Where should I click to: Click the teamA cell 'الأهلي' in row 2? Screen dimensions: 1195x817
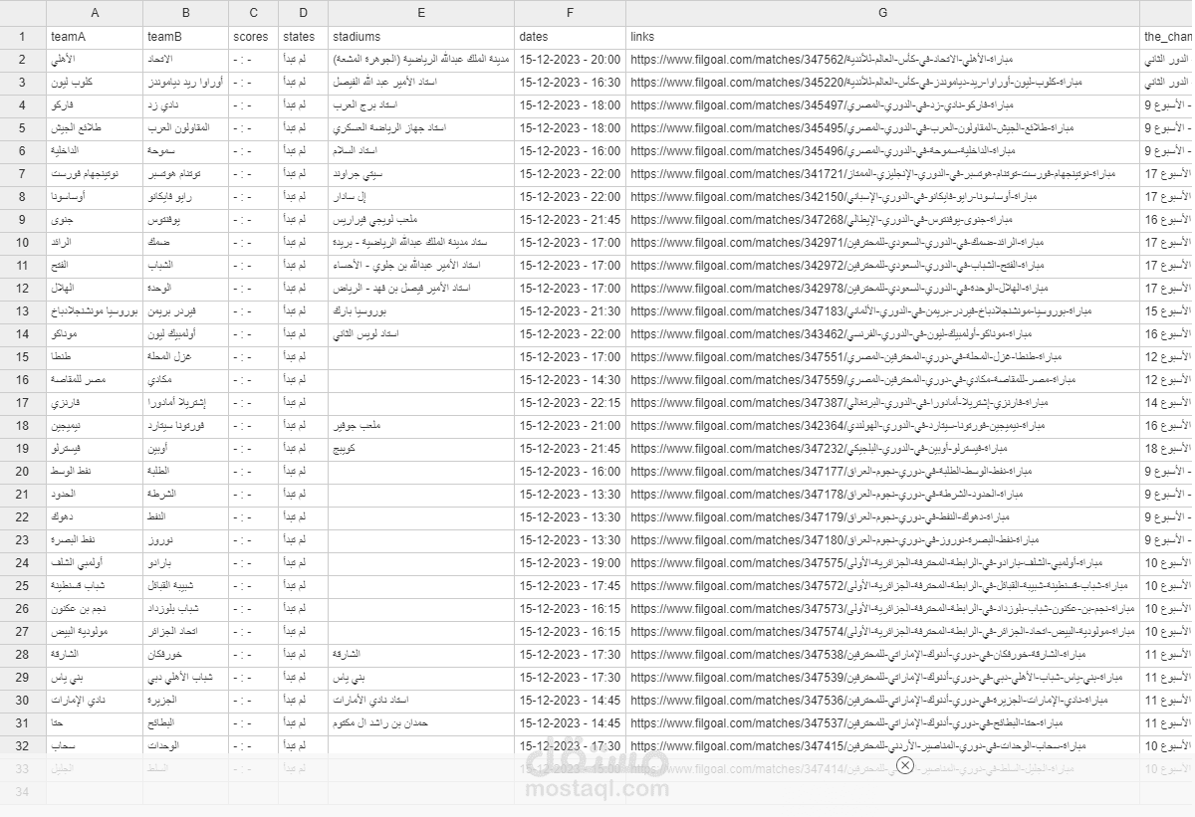pyautogui.click(x=95, y=60)
